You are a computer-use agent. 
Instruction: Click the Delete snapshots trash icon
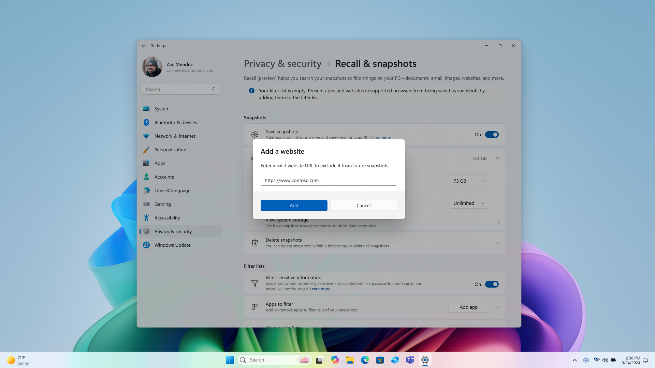coord(254,243)
